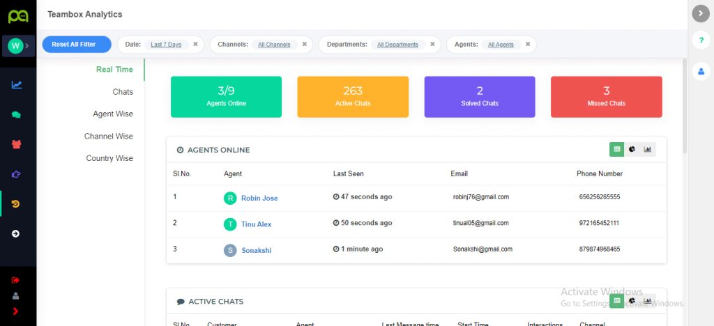The image size is (714, 326).
Task: Remove the Date filter with x
Action: 195,44
